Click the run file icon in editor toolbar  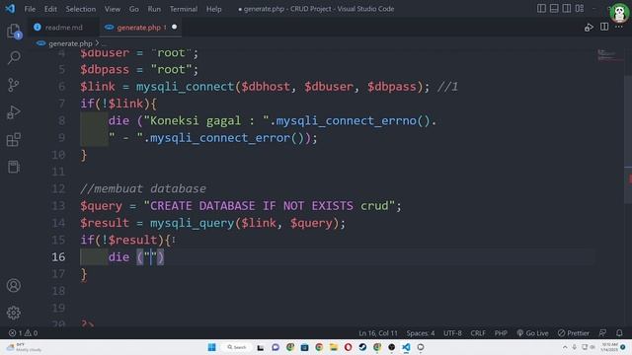coord(589,28)
